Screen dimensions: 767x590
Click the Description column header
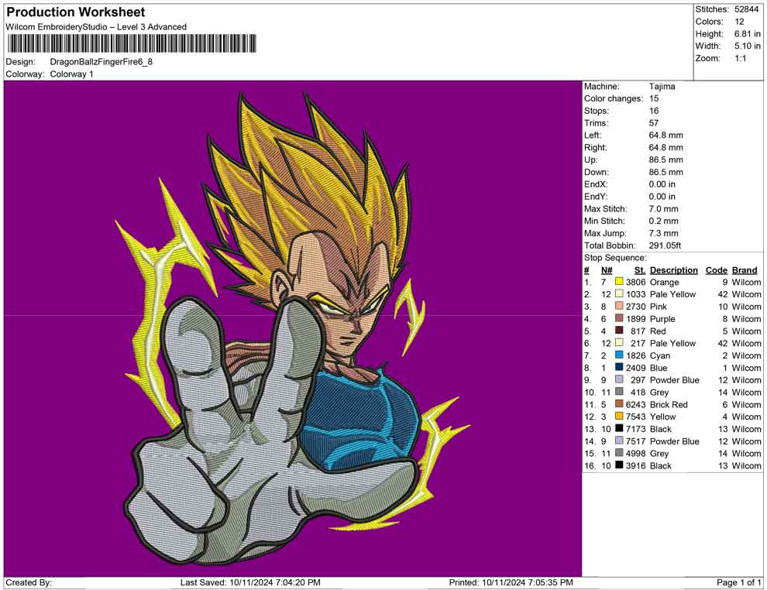pos(673,270)
